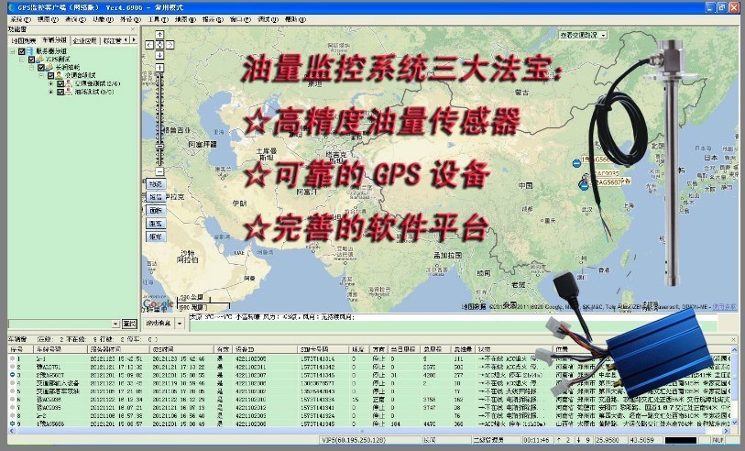This screenshot has width=745, height=451.
Task: Open the 帮助 menu
Action: coord(295,19)
